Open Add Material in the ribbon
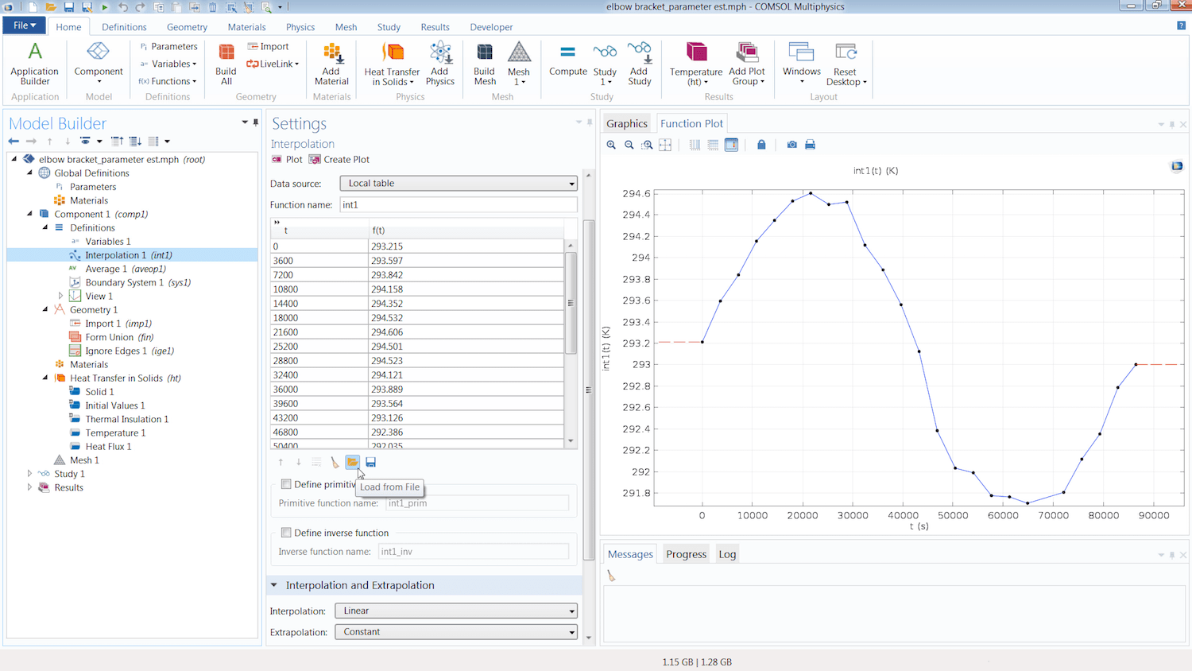1192x671 pixels. 331,64
